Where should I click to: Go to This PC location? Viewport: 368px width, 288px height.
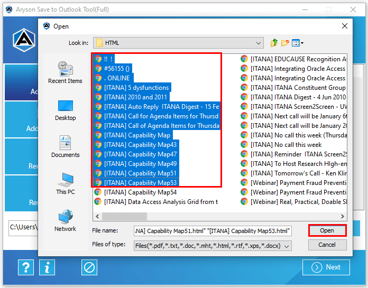[65, 184]
